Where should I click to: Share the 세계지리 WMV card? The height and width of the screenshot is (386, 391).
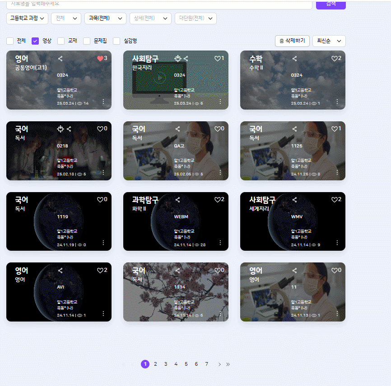tap(295, 200)
